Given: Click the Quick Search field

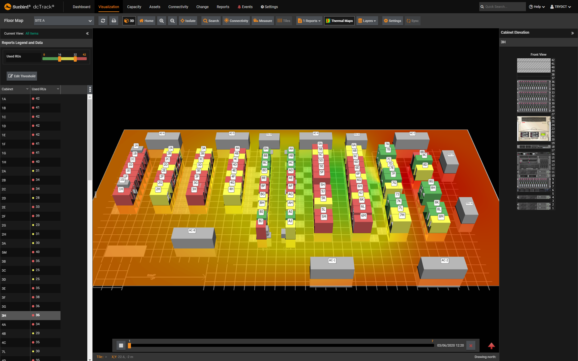Looking at the screenshot, I should pos(502,6).
